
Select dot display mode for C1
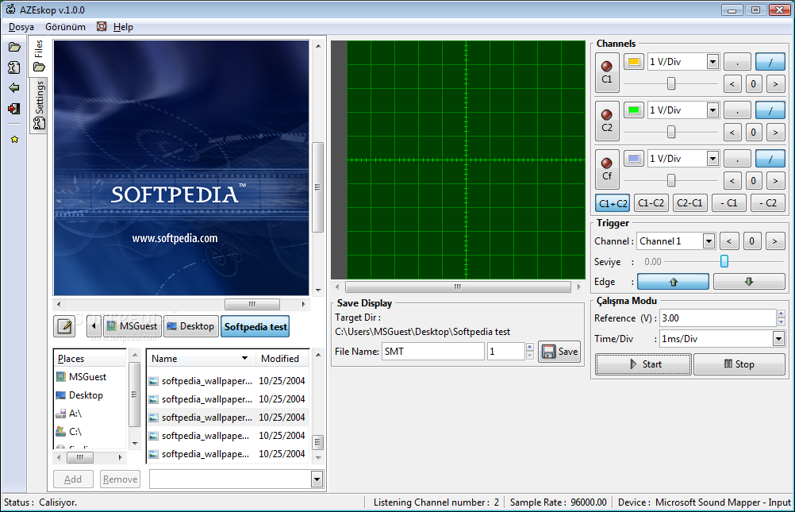(737, 62)
